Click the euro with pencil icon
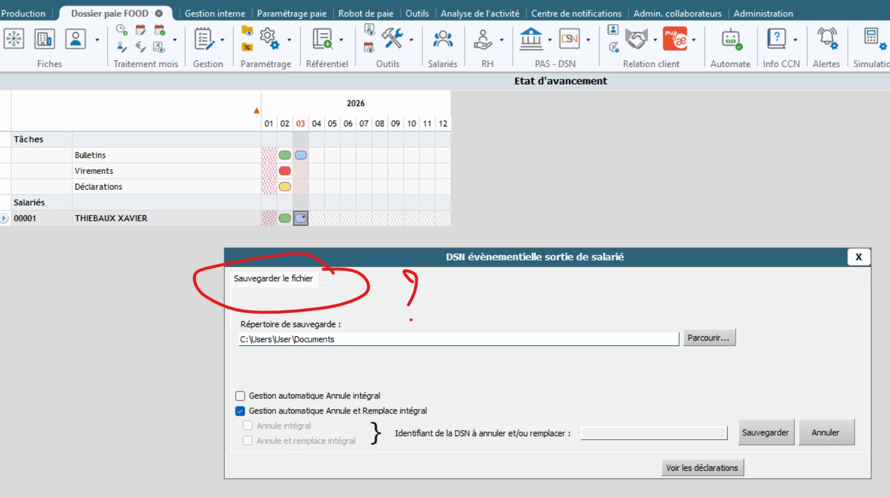Image resolution: width=890 pixels, height=497 pixels. 140,46
